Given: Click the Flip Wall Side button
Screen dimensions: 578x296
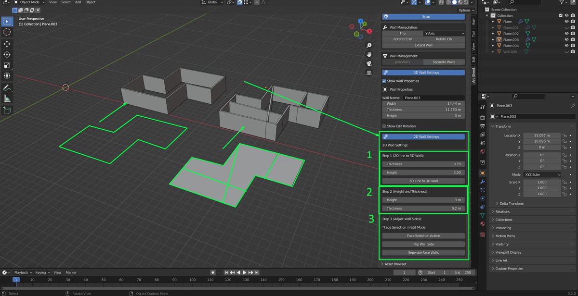Looking at the screenshot, I should pos(423,244).
